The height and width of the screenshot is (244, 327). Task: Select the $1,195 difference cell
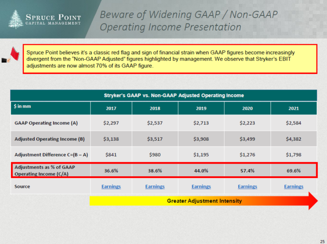201,155
